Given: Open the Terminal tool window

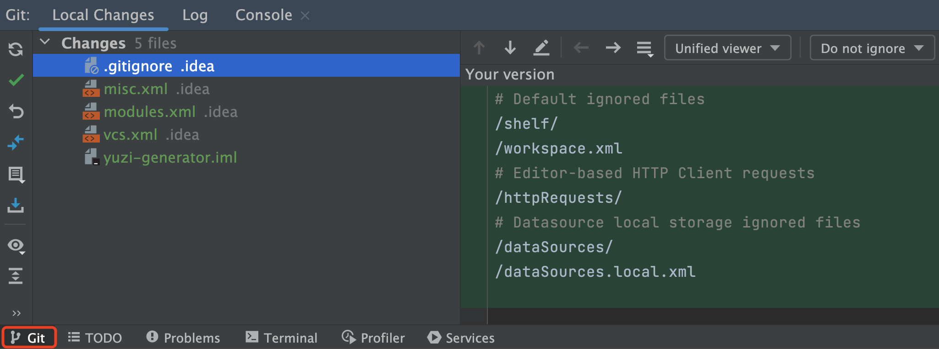Looking at the screenshot, I should 281,338.
